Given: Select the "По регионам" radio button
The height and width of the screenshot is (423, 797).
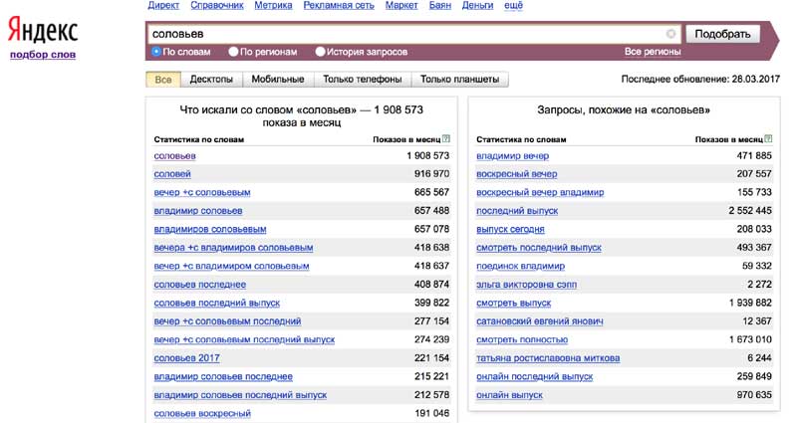Looking at the screenshot, I should click(x=233, y=51).
